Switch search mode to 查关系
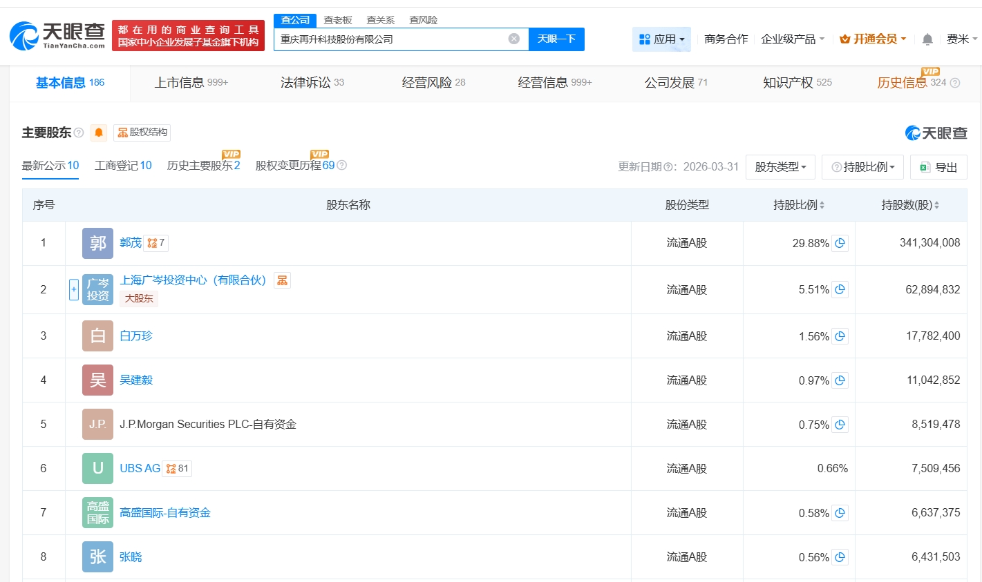The image size is (982, 582). (x=381, y=20)
